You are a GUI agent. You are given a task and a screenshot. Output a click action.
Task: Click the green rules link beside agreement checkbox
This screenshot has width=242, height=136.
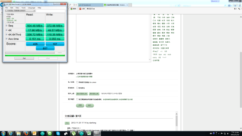point(118,99)
